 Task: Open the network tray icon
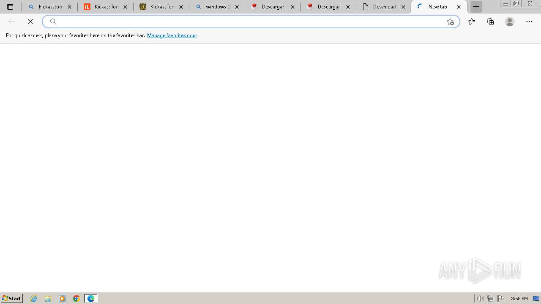pyautogui.click(x=491, y=299)
